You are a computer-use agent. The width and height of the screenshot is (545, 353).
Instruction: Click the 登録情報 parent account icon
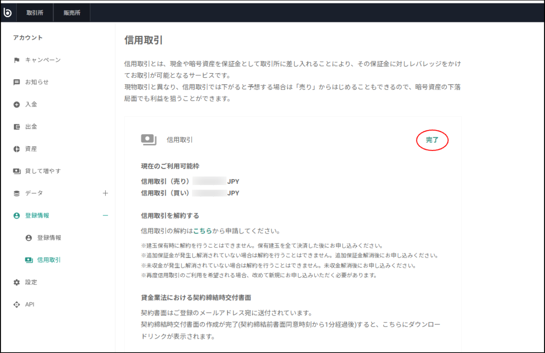[x=17, y=216]
